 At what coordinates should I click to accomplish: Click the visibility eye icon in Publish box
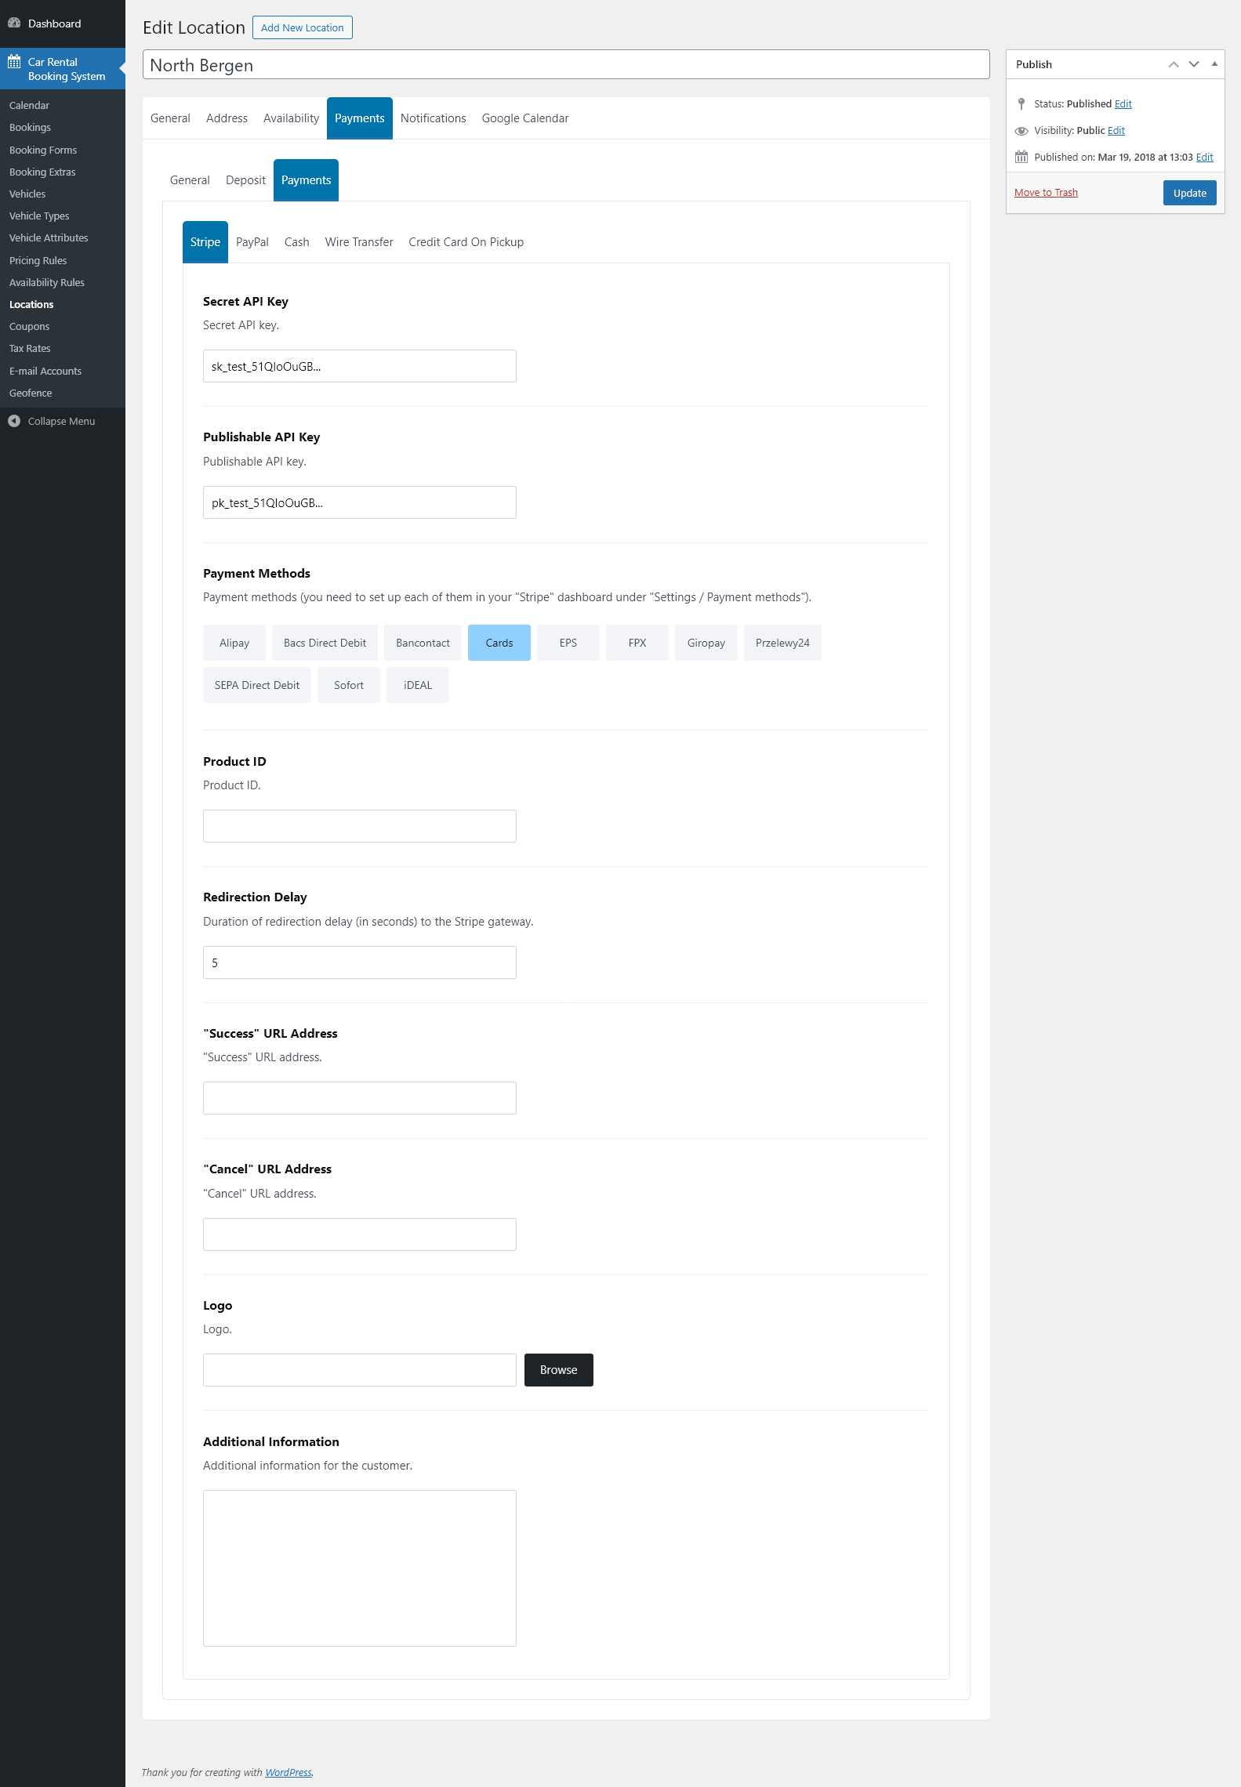[1021, 131]
